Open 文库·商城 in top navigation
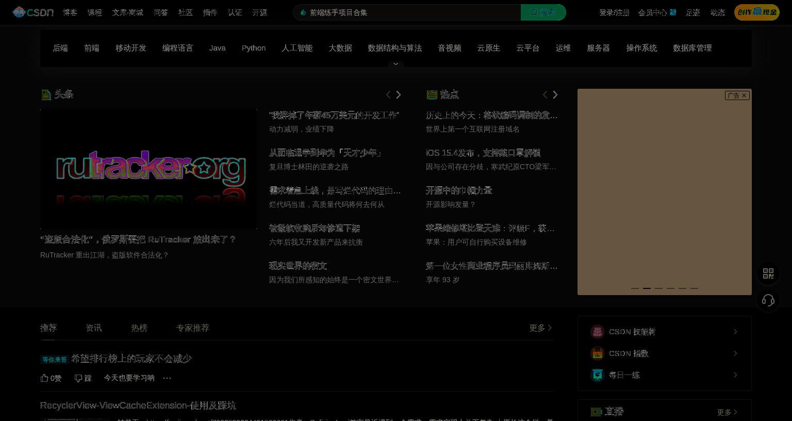 127,12
